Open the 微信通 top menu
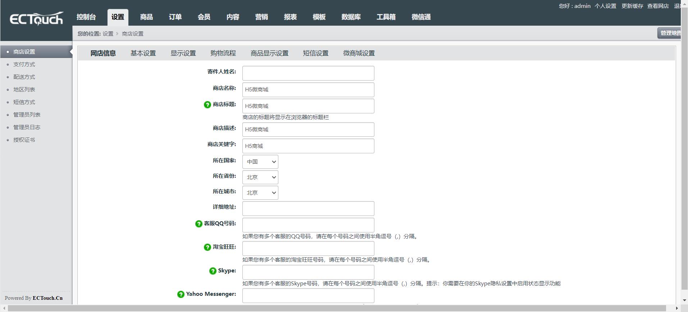This screenshot has width=688, height=312. (421, 17)
